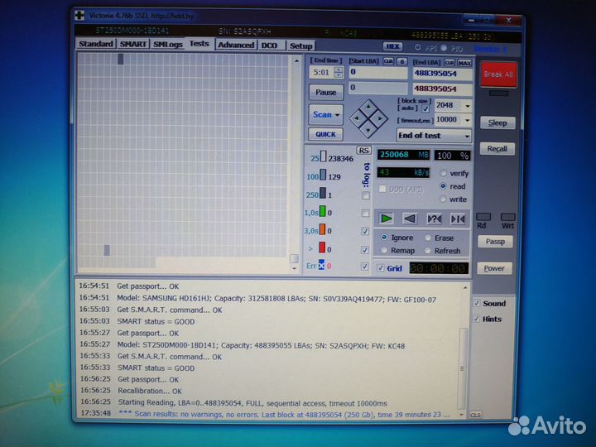Toggle the block size auto checkbox
Image resolution: width=596 pixels, height=447 pixels.
click(x=425, y=108)
